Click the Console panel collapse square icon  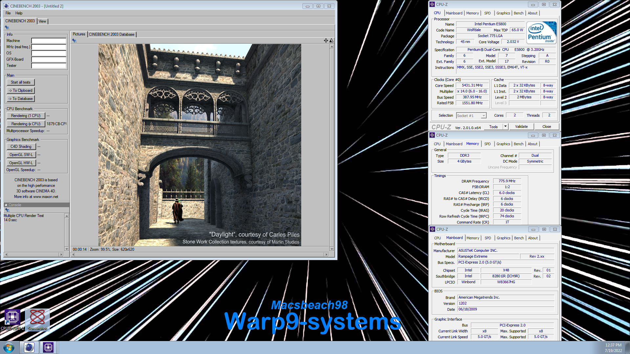pyautogui.click(x=6, y=205)
